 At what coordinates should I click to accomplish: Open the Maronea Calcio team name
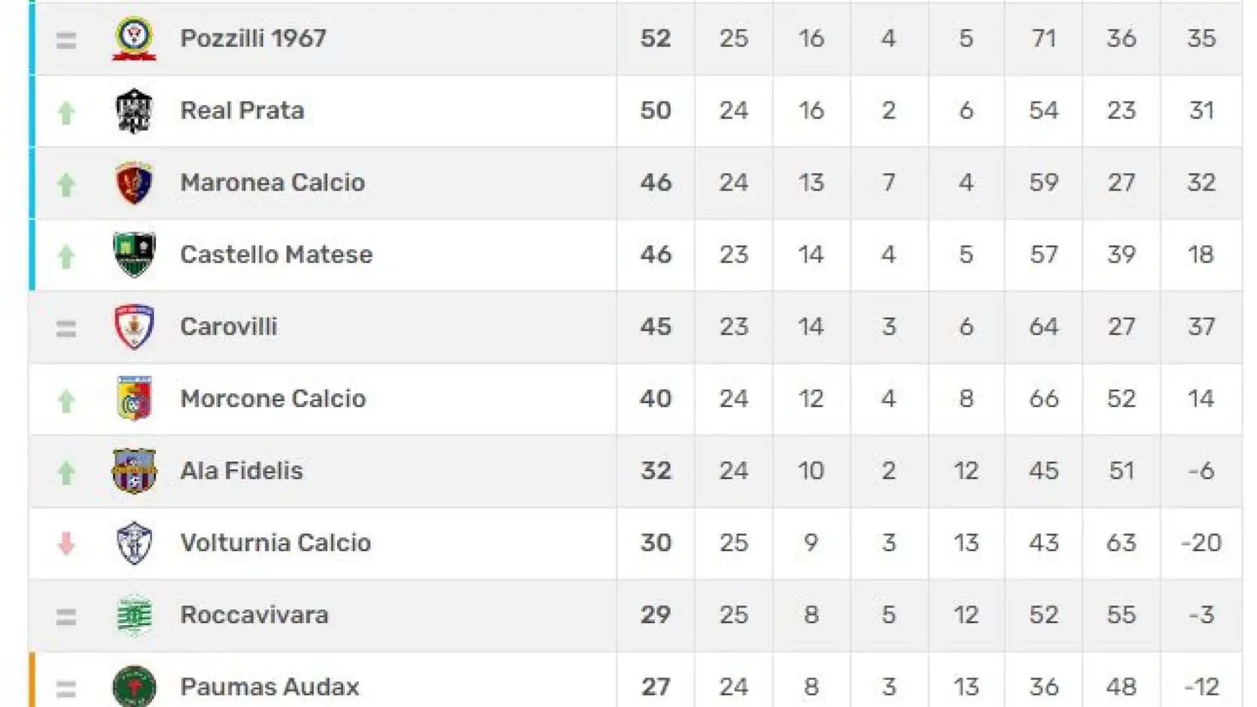point(272,183)
